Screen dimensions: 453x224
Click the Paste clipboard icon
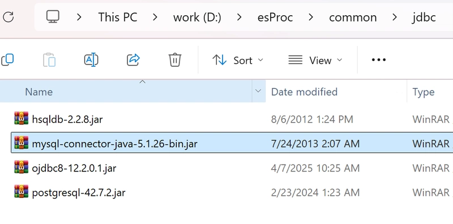[49, 60]
